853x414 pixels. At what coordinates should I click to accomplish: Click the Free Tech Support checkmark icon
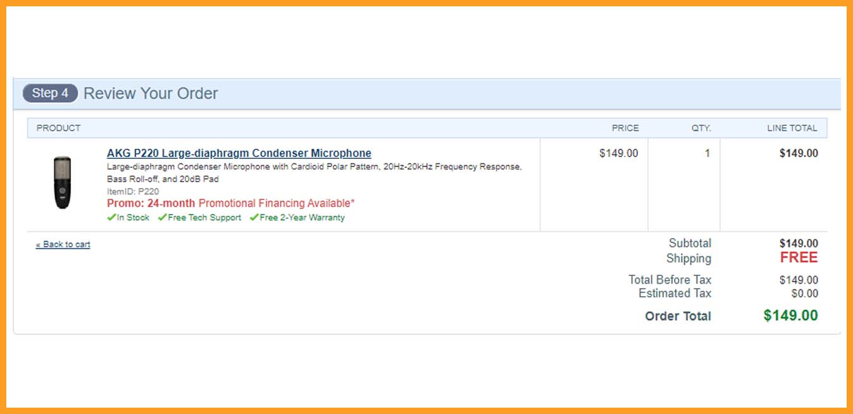click(x=163, y=217)
